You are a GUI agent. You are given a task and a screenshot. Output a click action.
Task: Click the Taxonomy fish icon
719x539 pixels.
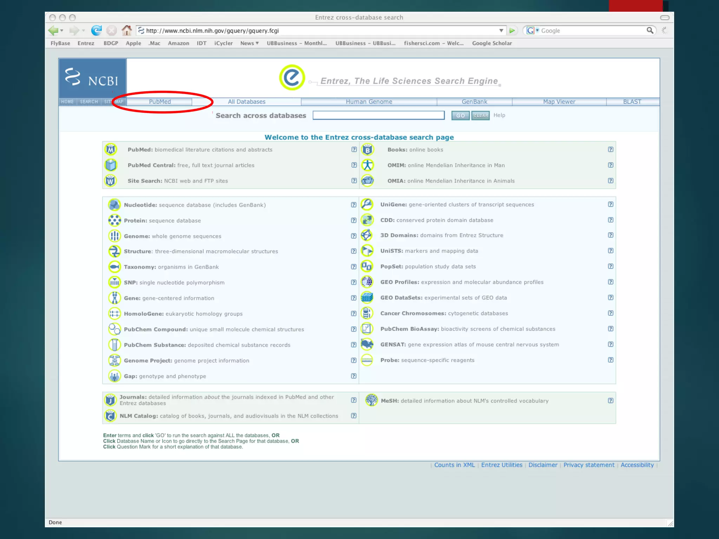click(x=114, y=267)
